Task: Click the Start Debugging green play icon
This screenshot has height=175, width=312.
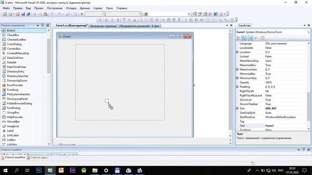Action: click(x=82, y=14)
